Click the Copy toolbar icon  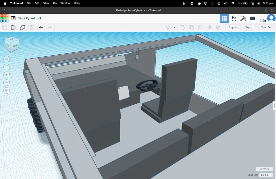point(5,27)
